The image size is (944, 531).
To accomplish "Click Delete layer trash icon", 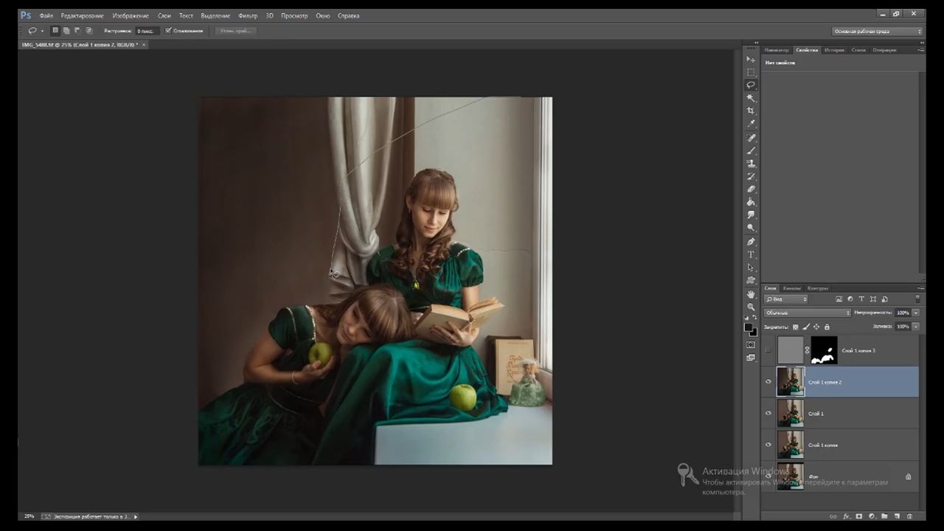I will (909, 516).
